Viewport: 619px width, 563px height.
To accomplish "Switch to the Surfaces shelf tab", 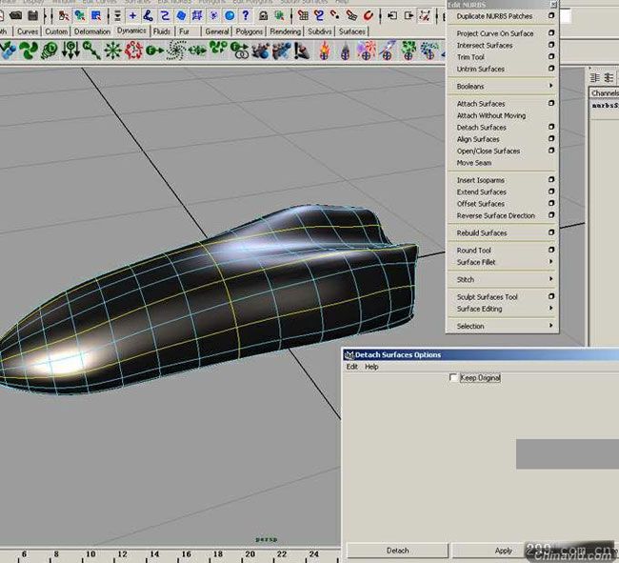I will pos(352,31).
